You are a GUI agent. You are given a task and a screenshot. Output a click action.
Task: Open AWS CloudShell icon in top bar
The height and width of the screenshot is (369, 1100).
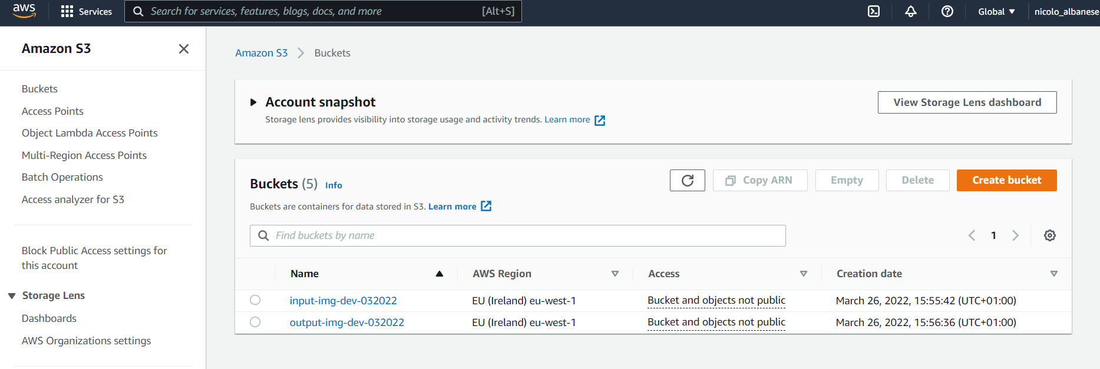[874, 11]
